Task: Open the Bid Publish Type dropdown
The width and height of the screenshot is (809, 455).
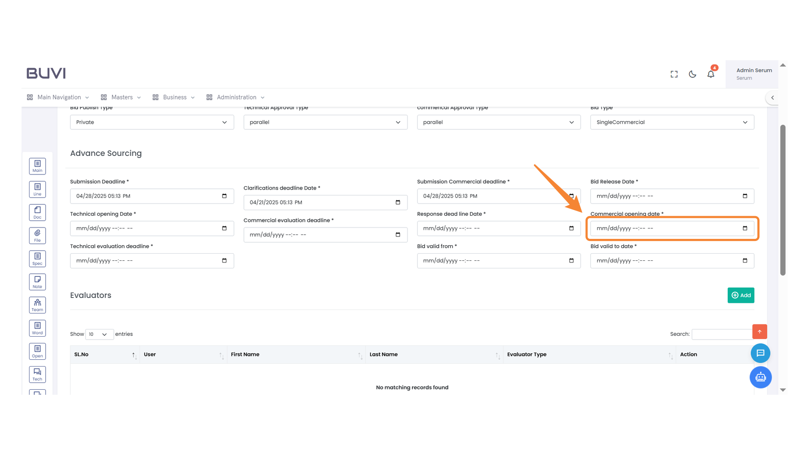Action: (152, 122)
